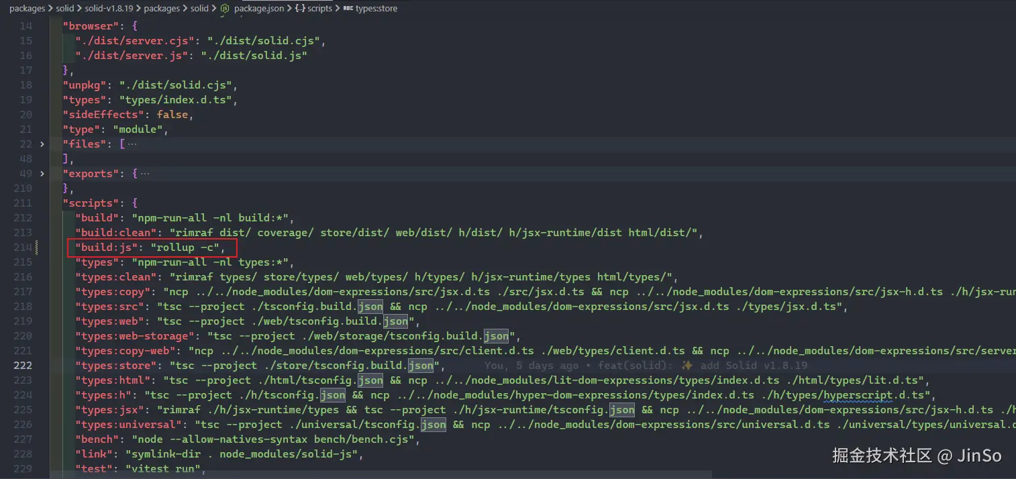The height and width of the screenshot is (479, 1016).
Task: Click the "types:copy" key
Action: pyautogui.click(x=113, y=292)
